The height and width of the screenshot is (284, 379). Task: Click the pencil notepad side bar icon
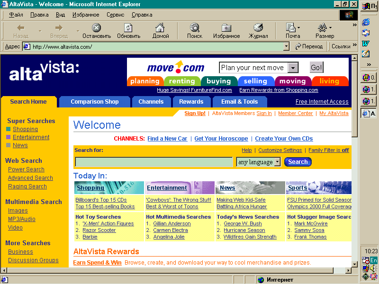point(366,53)
